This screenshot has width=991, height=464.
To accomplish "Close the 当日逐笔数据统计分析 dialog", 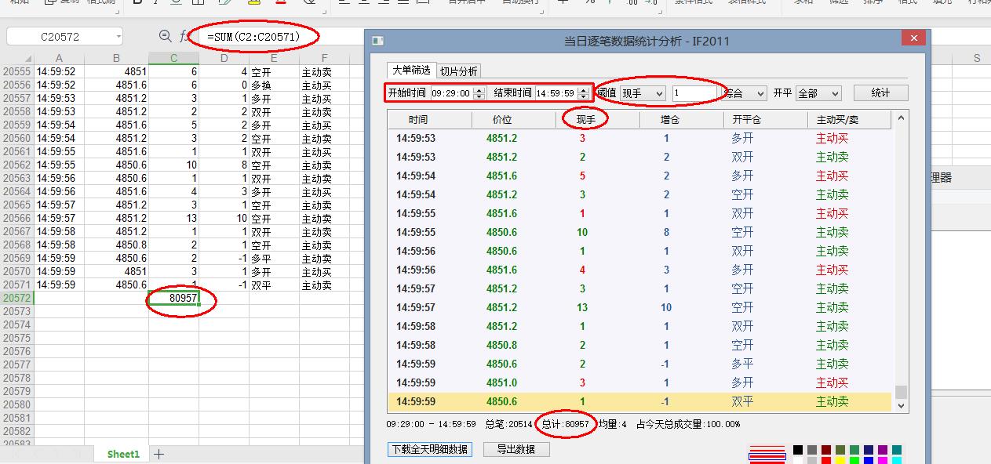I will (913, 39).
